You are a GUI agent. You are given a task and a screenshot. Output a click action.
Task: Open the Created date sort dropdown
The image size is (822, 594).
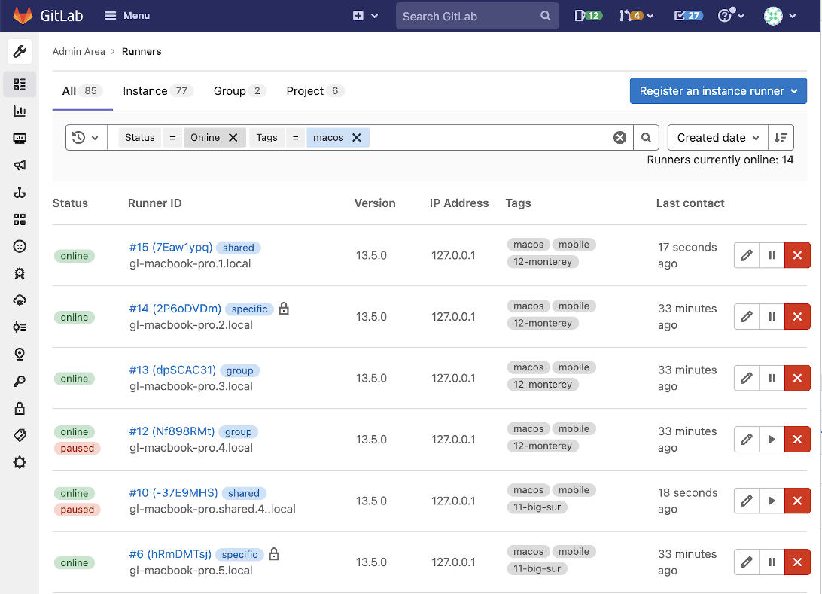pos(717,137)
